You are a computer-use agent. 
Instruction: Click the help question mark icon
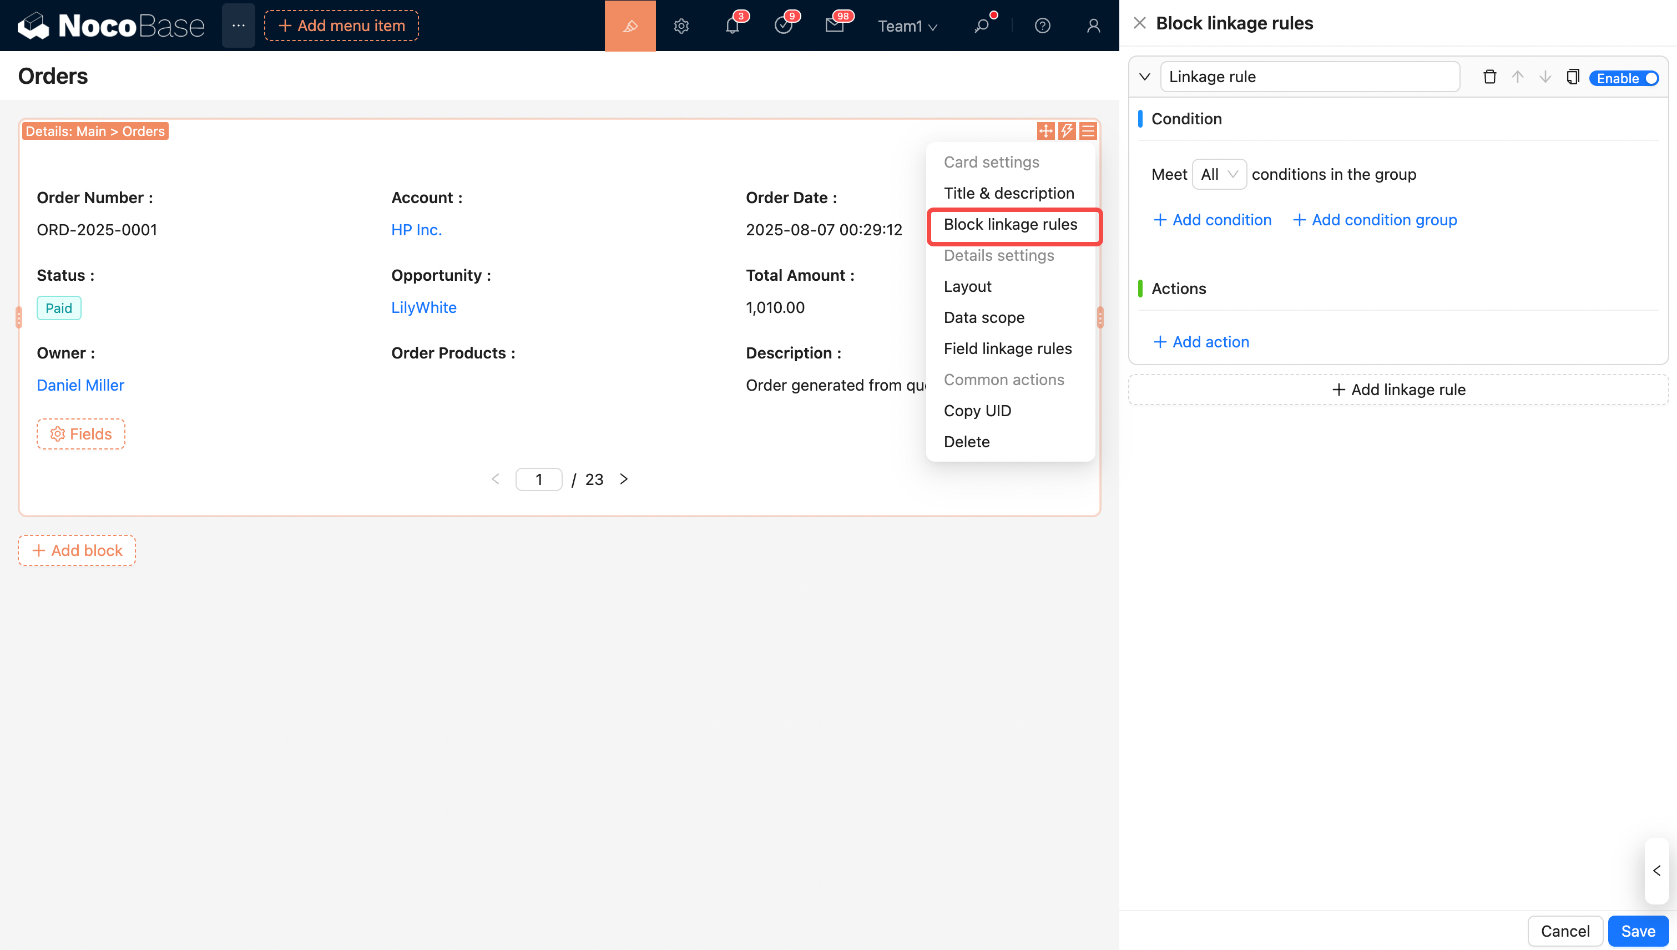click(x=1042, y=26)
